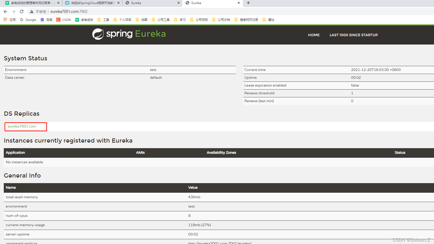The image size is (434, 244).
Task: Close the active Eureka tab
Action: pyautogui.click(x=239, y=3)
